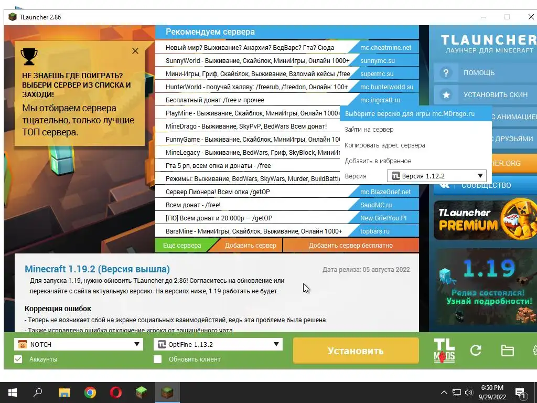Click server address mc.cheatmine.net
The image size is (537, 403).
click(x=385, y=48)
